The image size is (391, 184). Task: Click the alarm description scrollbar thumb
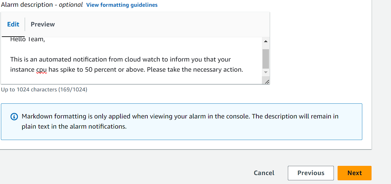click(266, 59)
